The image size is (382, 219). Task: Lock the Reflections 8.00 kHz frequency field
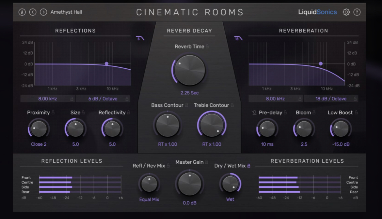coord(72,99)
